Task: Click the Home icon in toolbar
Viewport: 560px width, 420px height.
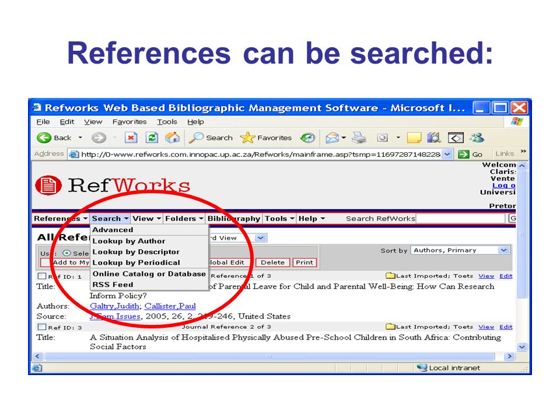Action: 173,138
